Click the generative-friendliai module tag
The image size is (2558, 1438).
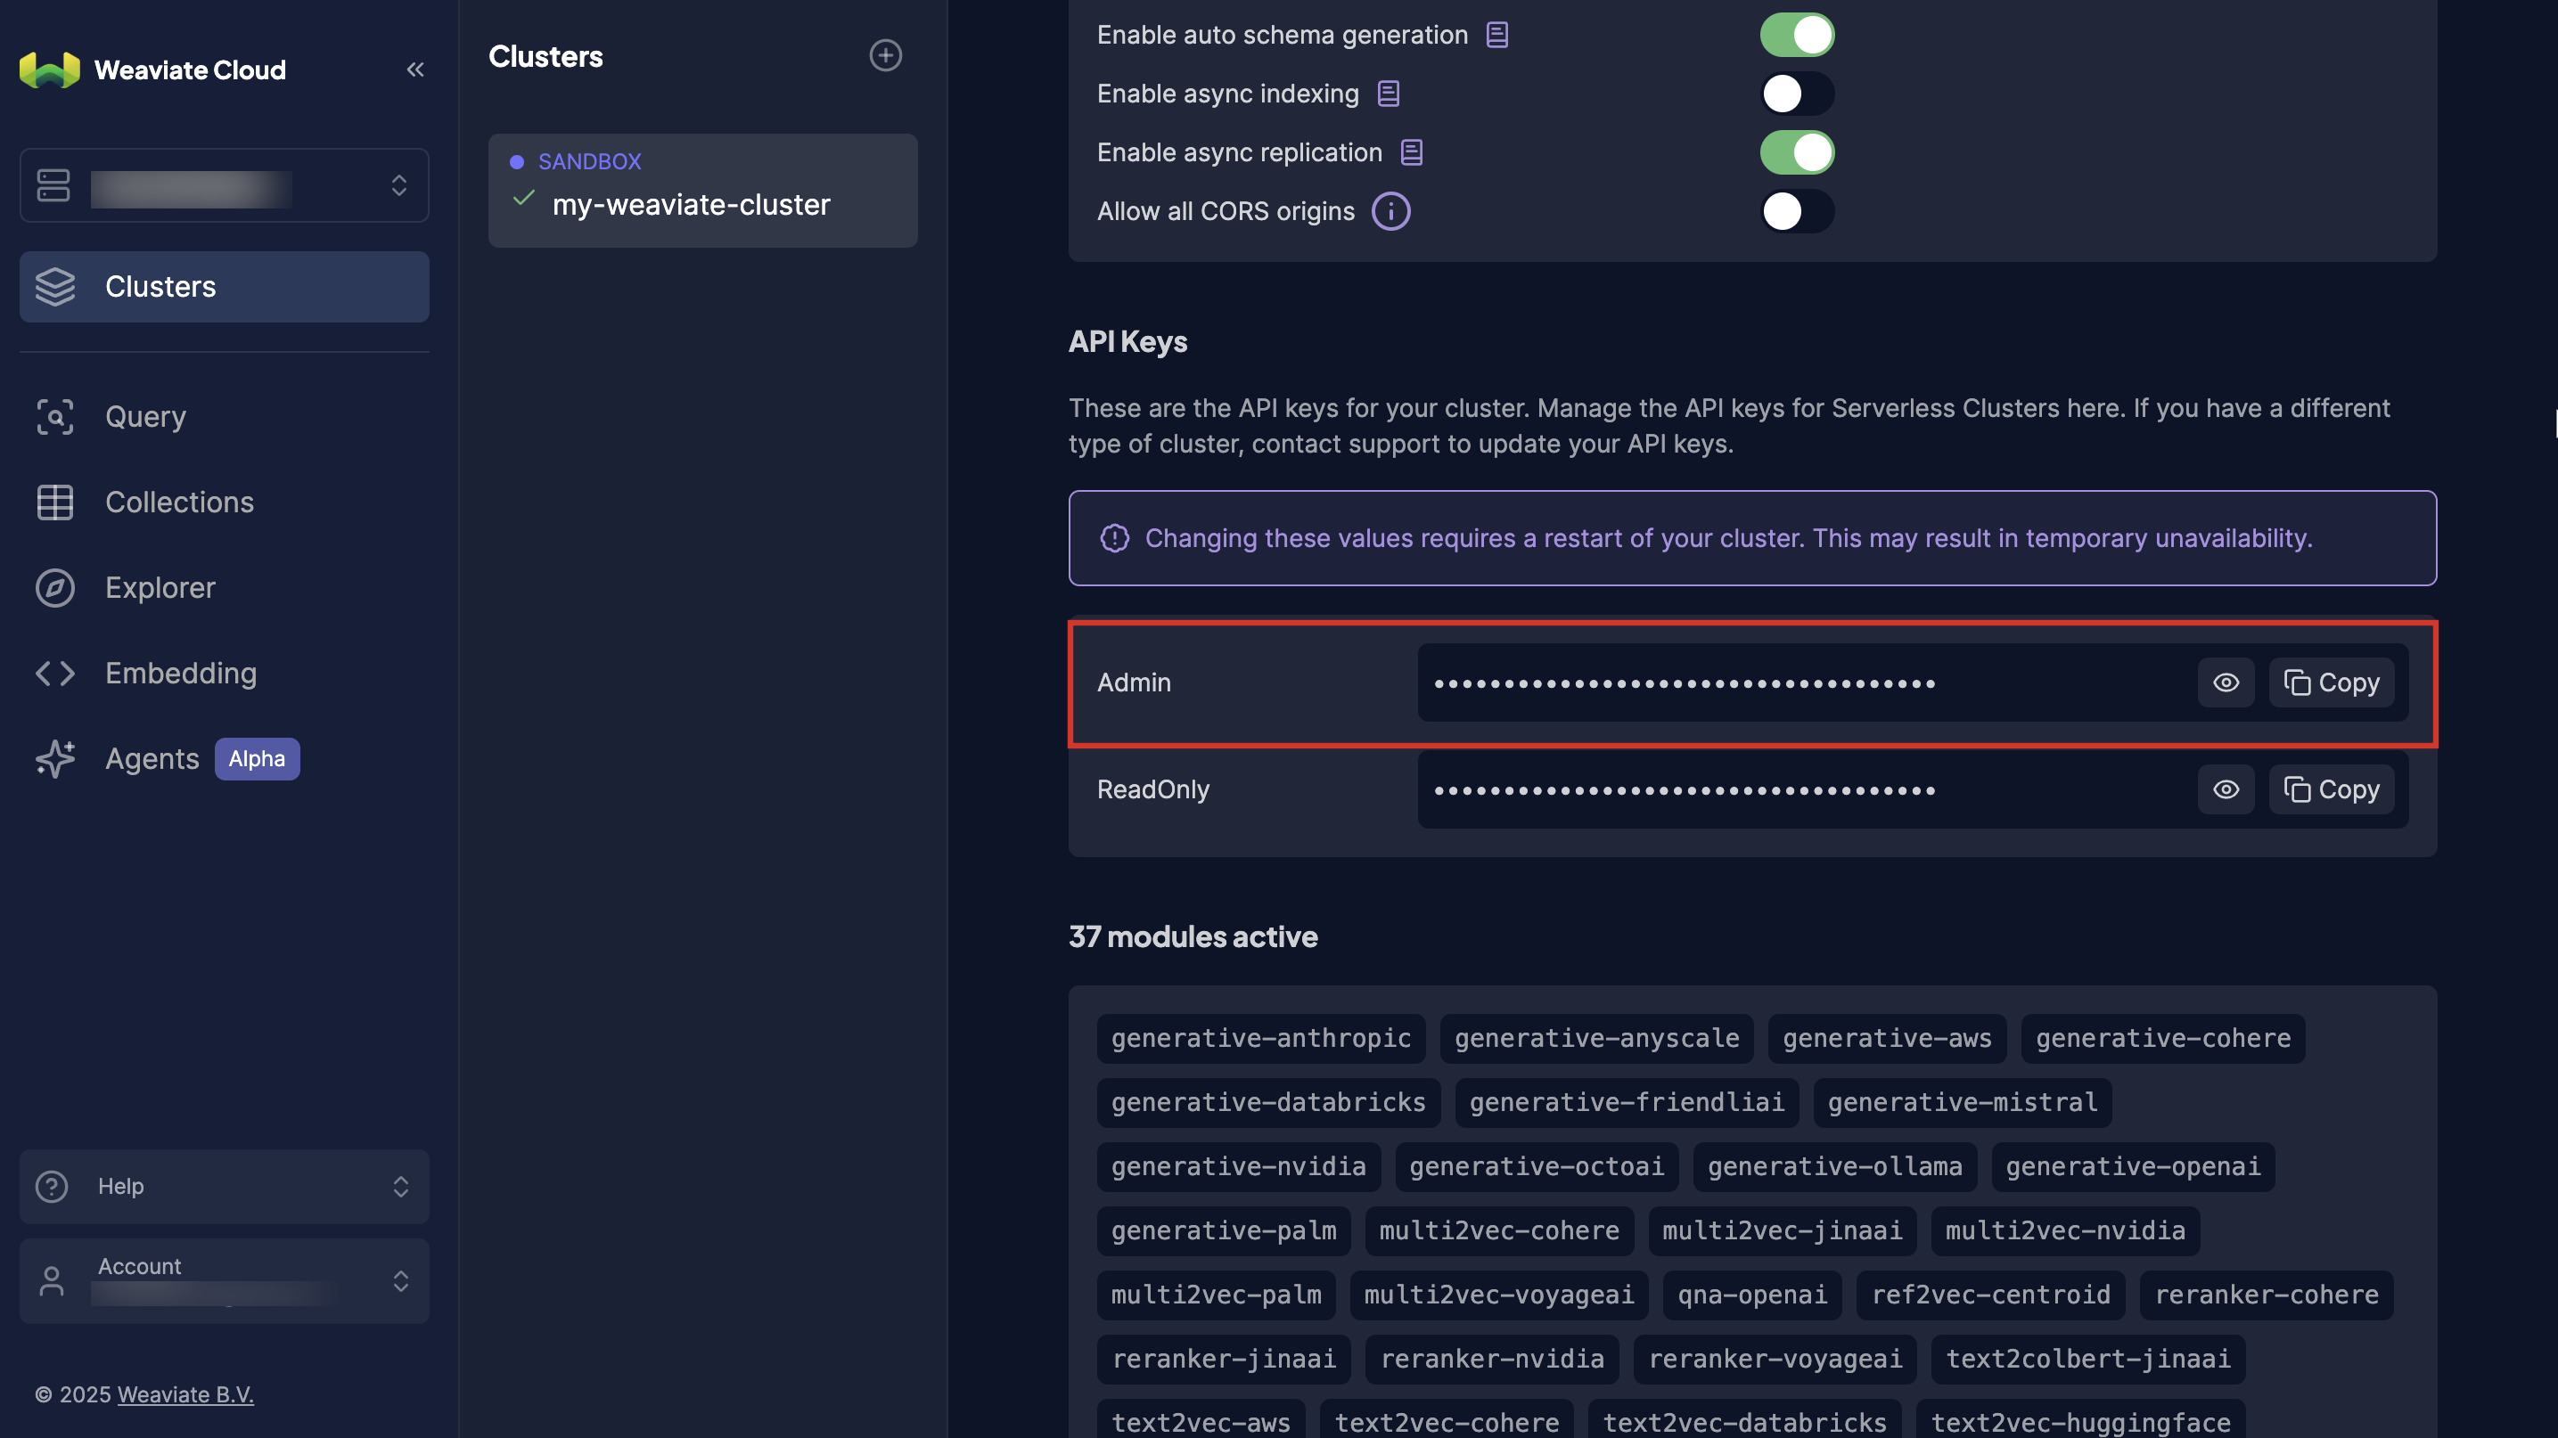[x=1627, y=1103]
